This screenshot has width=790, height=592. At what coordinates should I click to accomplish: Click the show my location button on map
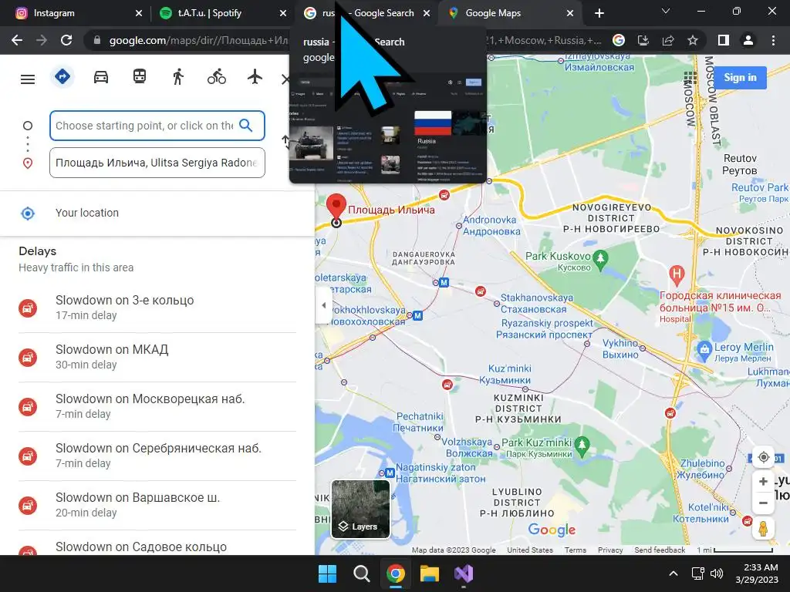763,457
